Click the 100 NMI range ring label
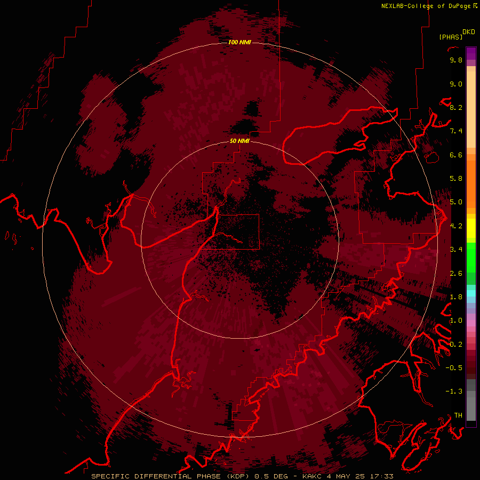Screen dimensions: 480x480 [x=239, y=42]
